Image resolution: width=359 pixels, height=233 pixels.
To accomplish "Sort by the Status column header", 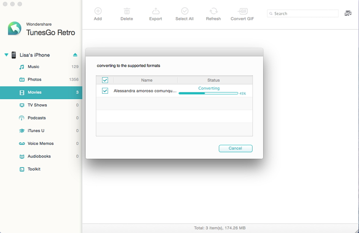I will (x=213, y=80).
